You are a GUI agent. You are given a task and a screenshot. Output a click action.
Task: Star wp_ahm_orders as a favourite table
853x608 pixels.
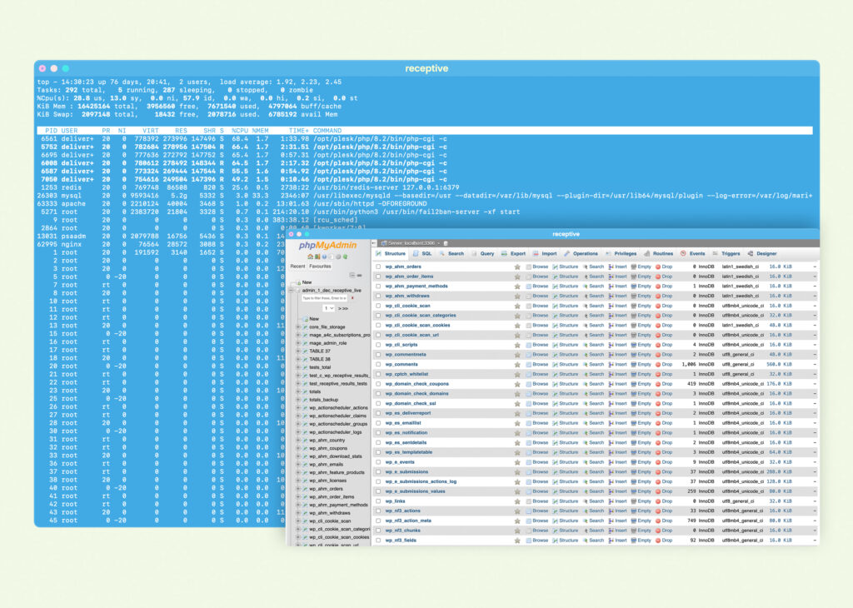[517, 267]
